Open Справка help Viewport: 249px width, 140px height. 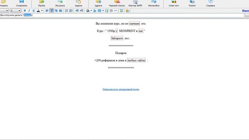(210, 3)
